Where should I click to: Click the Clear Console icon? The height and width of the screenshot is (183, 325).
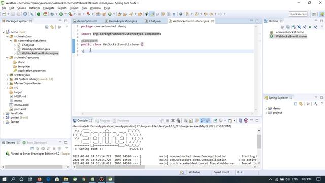(x=186, y=120)
